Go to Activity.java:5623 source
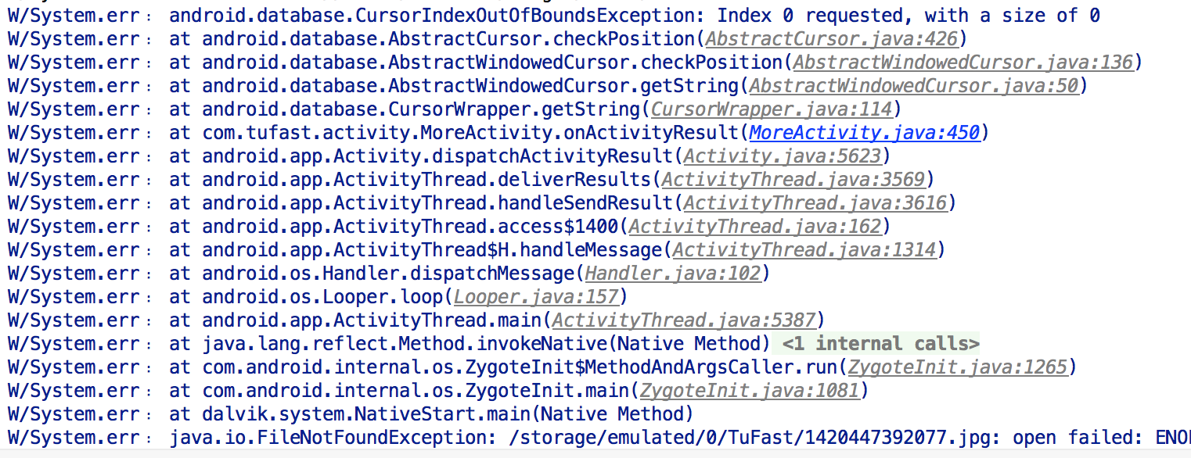The width and height of the screenshot is (1191, 458). coord(782,156)
